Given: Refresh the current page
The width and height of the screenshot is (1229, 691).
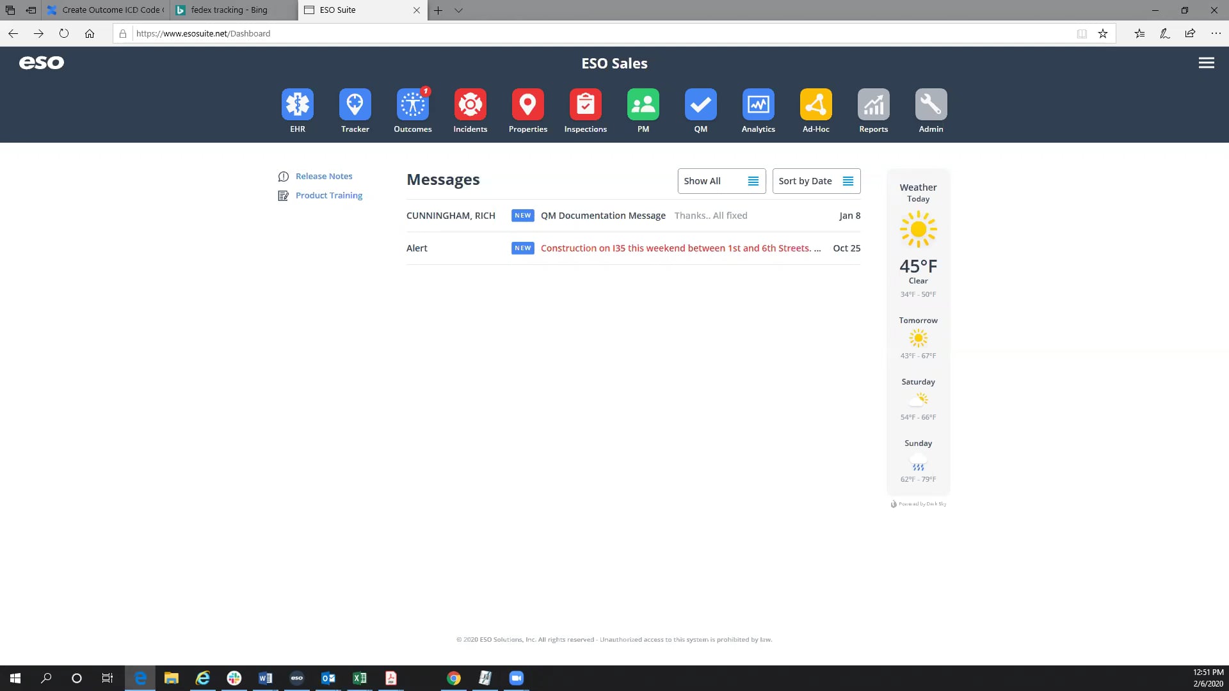Looking at the screenshot, I should [64, 33].
